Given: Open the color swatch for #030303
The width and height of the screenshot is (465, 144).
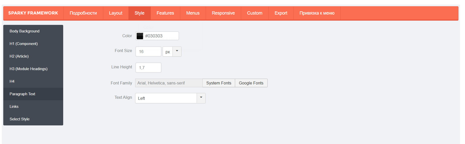Looking at the screenshot, I should [140, 36].
